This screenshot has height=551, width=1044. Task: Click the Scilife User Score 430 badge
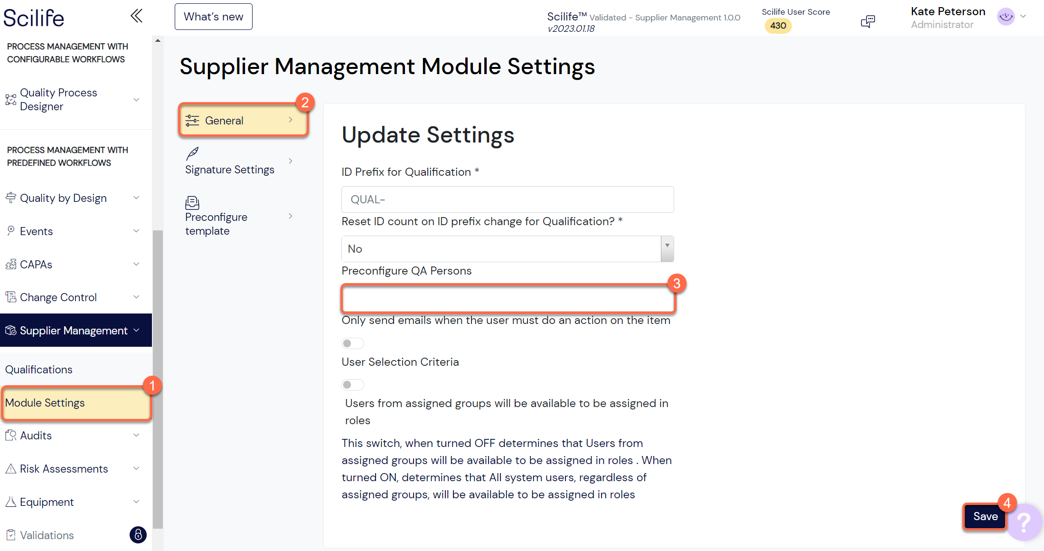click(x=778, y=26)
